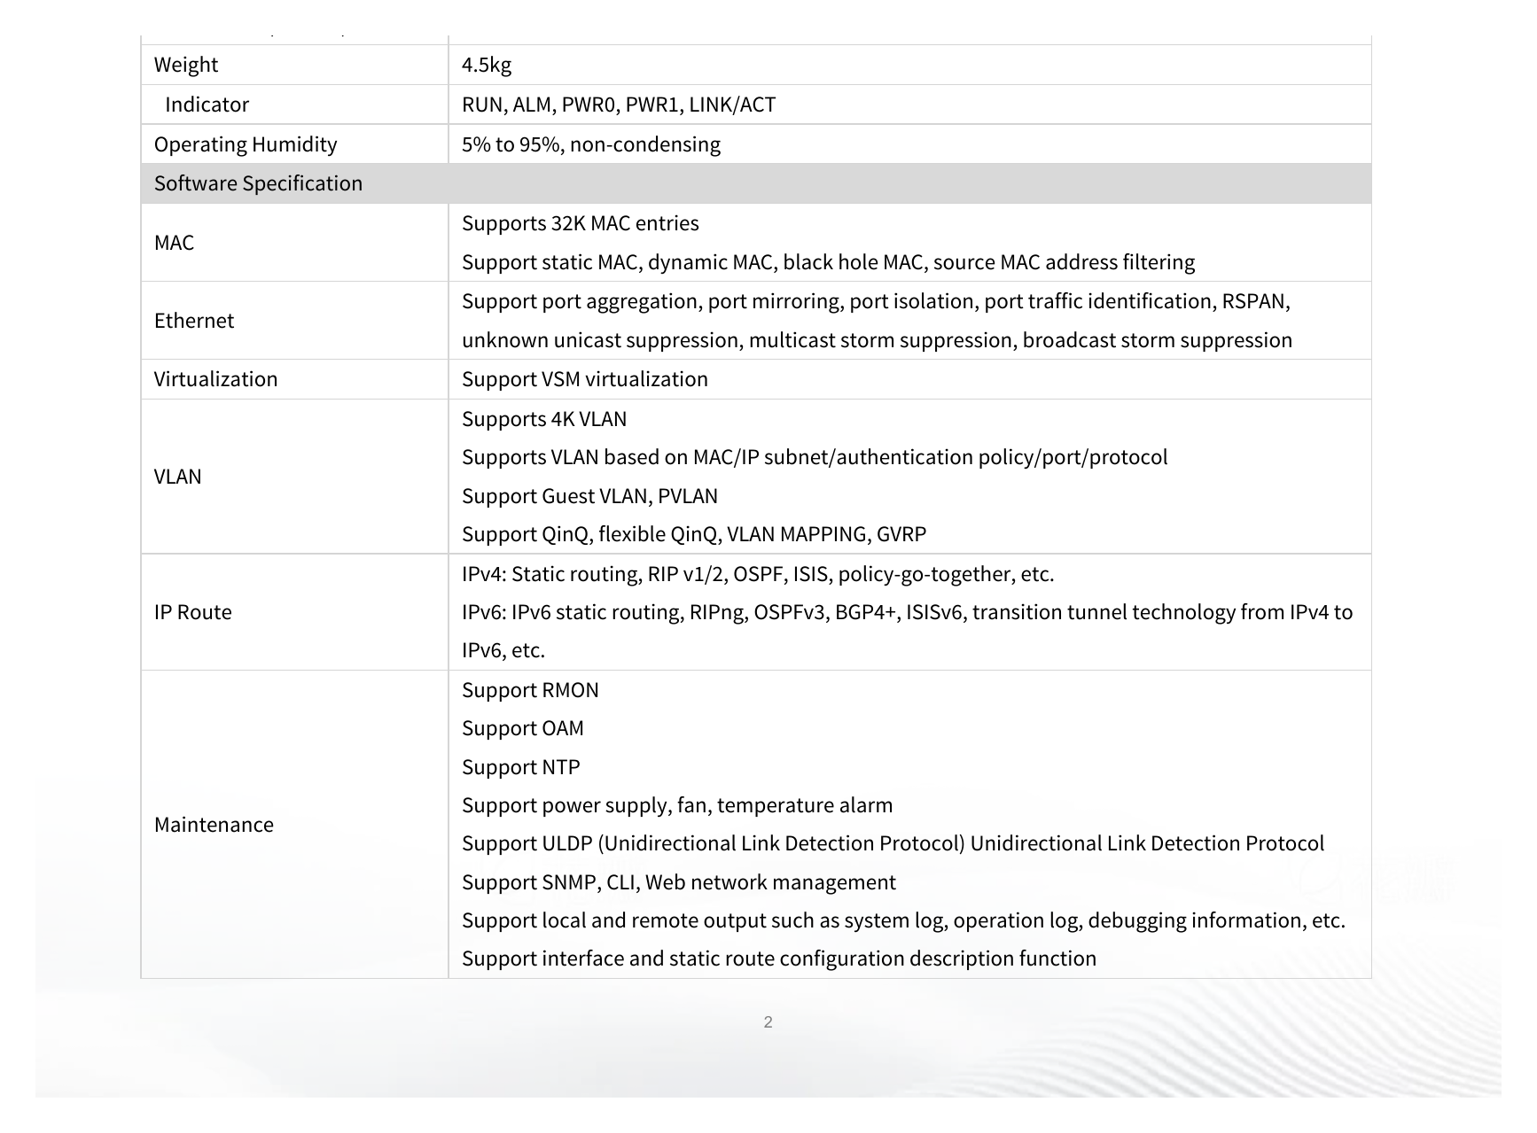Image resolution: width=1537 pixels, height=1133 pixels.
Task: Click page number 2 in footer
Action: [768, 1022]
